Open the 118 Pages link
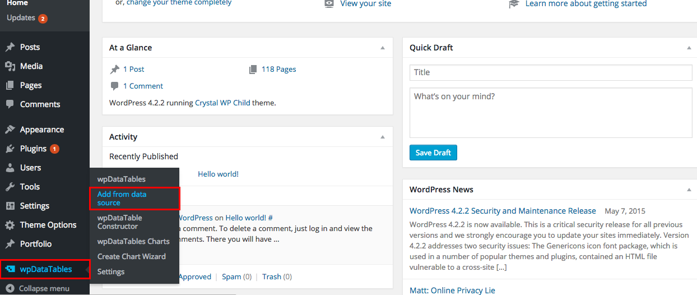Viewport: 697px width, 295px height. pyautogui.click(x=279, y=69)
